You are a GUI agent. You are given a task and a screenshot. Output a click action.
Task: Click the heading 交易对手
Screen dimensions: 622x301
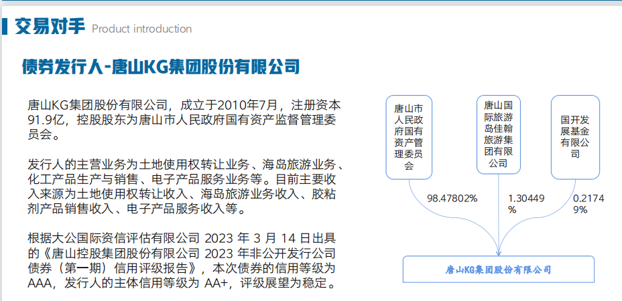pyautogui.click(x=50, y=27)
